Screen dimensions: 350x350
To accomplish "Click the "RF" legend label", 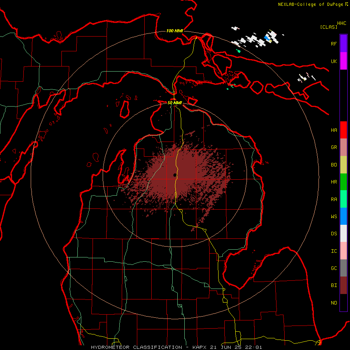I will 334,44.
